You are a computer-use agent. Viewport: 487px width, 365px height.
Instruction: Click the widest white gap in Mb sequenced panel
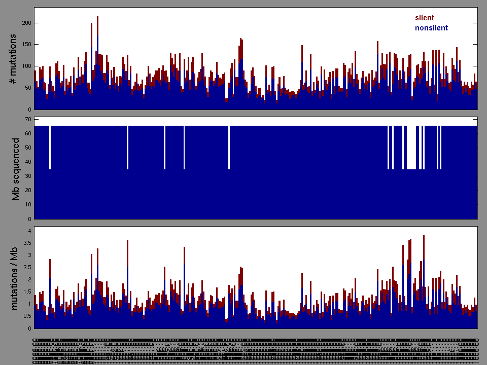click(411, 147)
